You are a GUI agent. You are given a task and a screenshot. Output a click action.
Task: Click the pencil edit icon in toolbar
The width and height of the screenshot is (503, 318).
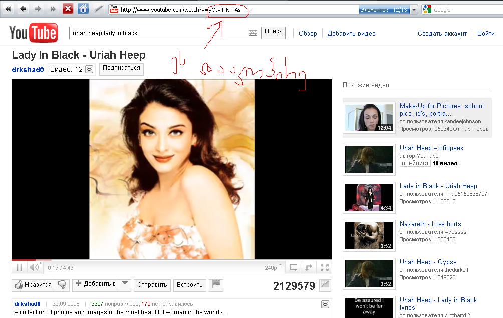point(98,9)
